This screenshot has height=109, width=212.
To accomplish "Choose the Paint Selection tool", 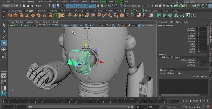I will tap(4, 37).
